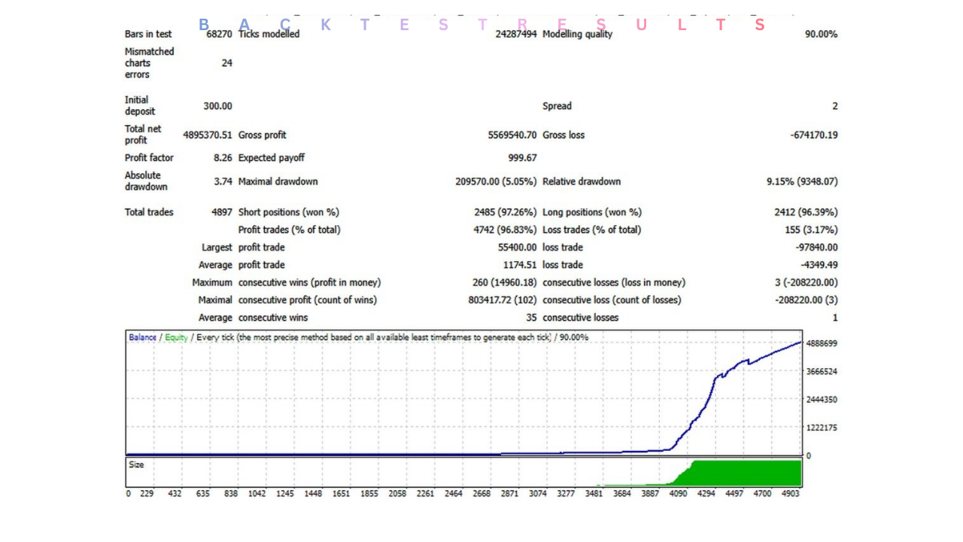Select the Initial deposit amount 300.00

pyautogui.click(x=217, y=106)
